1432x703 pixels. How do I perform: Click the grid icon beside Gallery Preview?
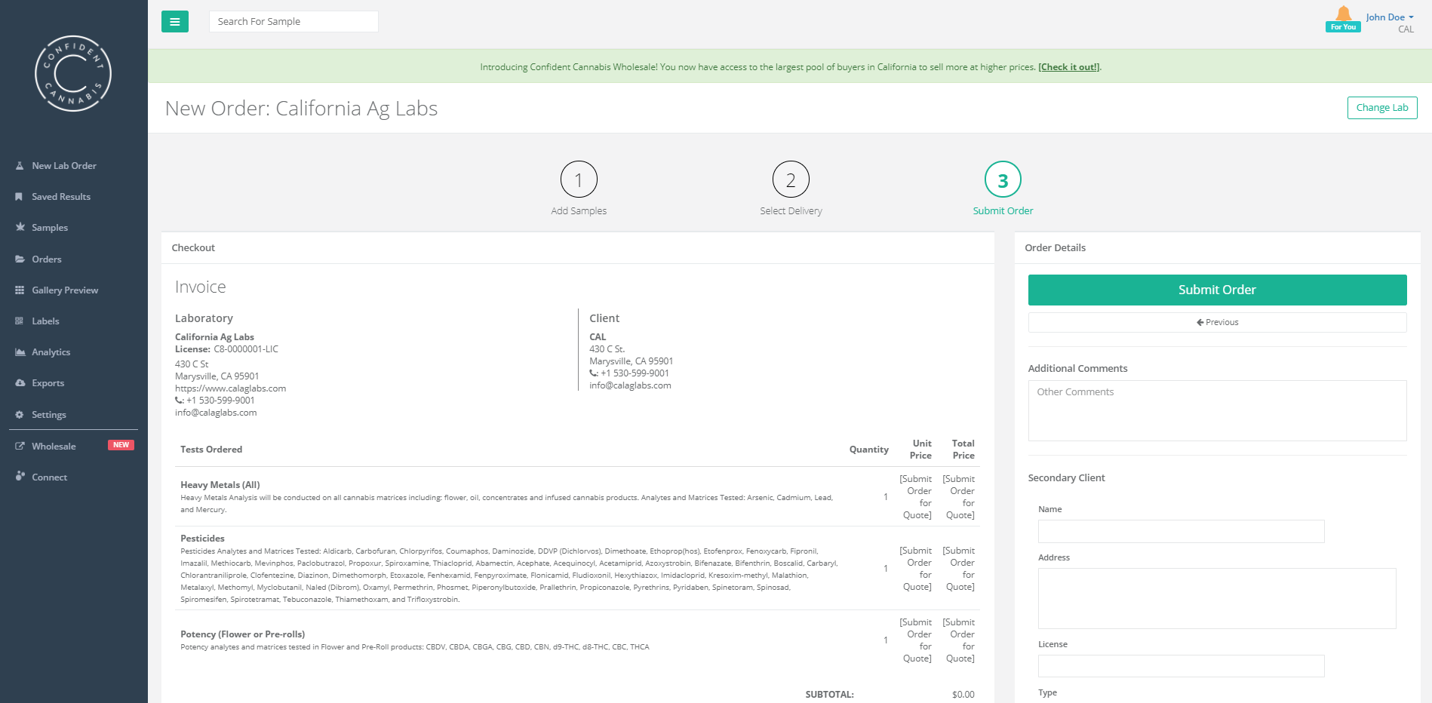(20, 290)
